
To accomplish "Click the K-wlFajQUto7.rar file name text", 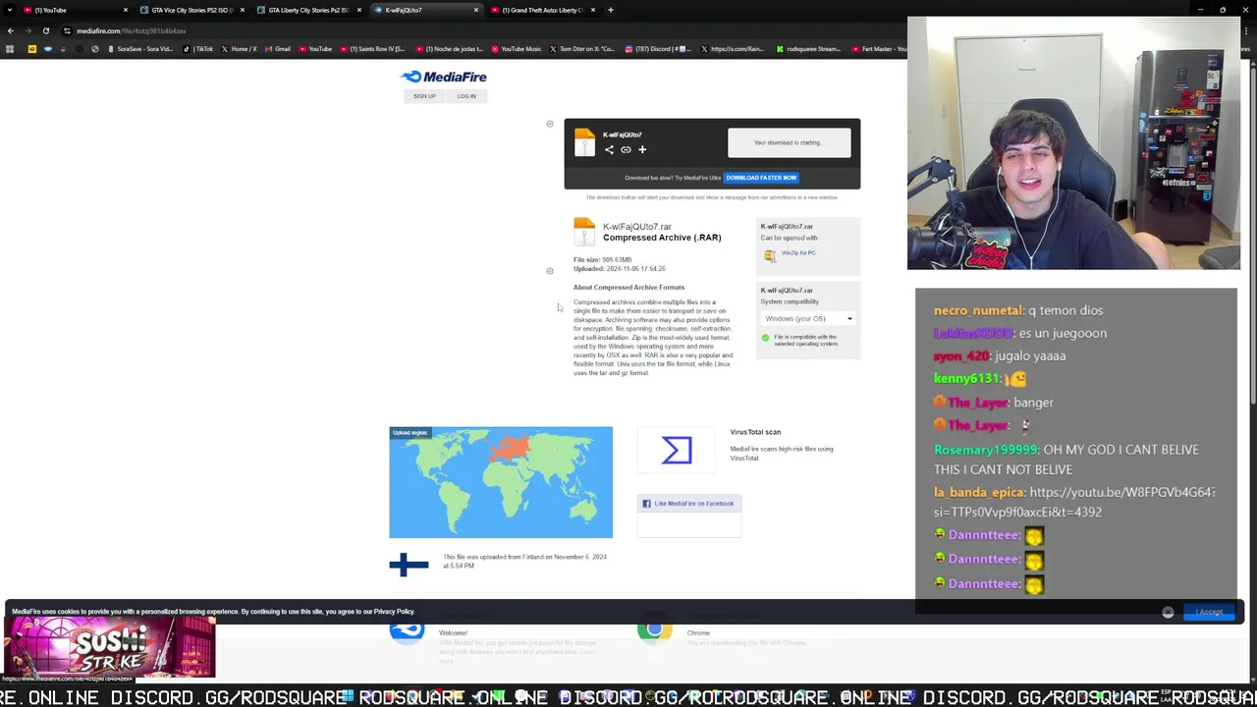I will pyautogui.click(x=637, y=227).
